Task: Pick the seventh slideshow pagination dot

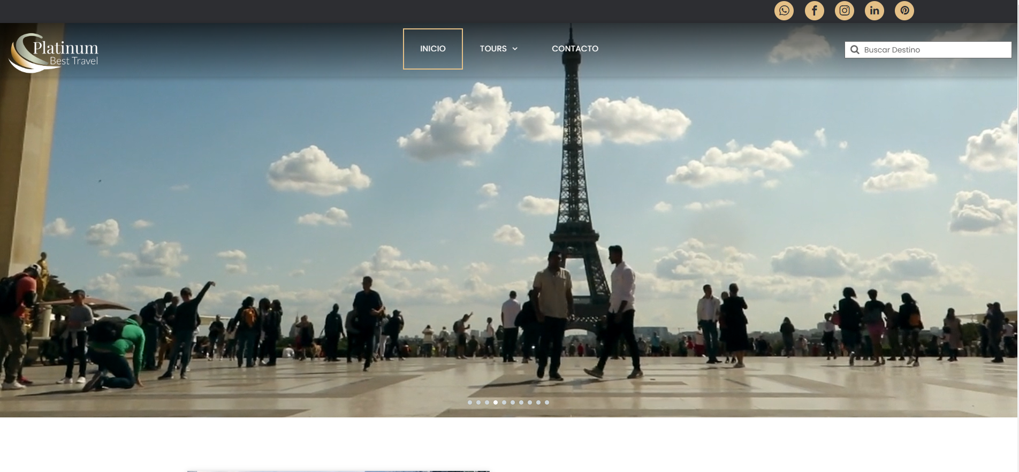Action: coord(521,402)
